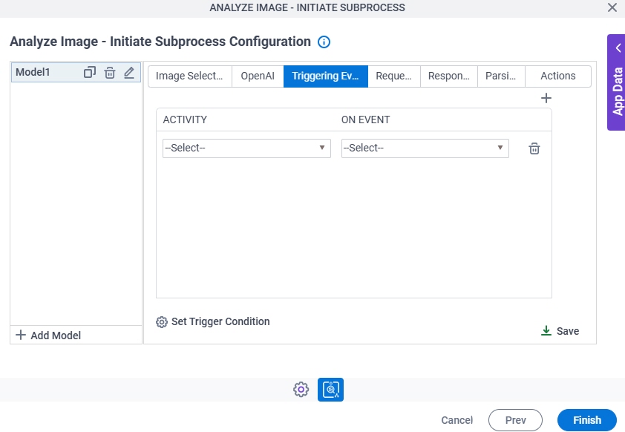Click the Finish button

click(x=587, y=420)
